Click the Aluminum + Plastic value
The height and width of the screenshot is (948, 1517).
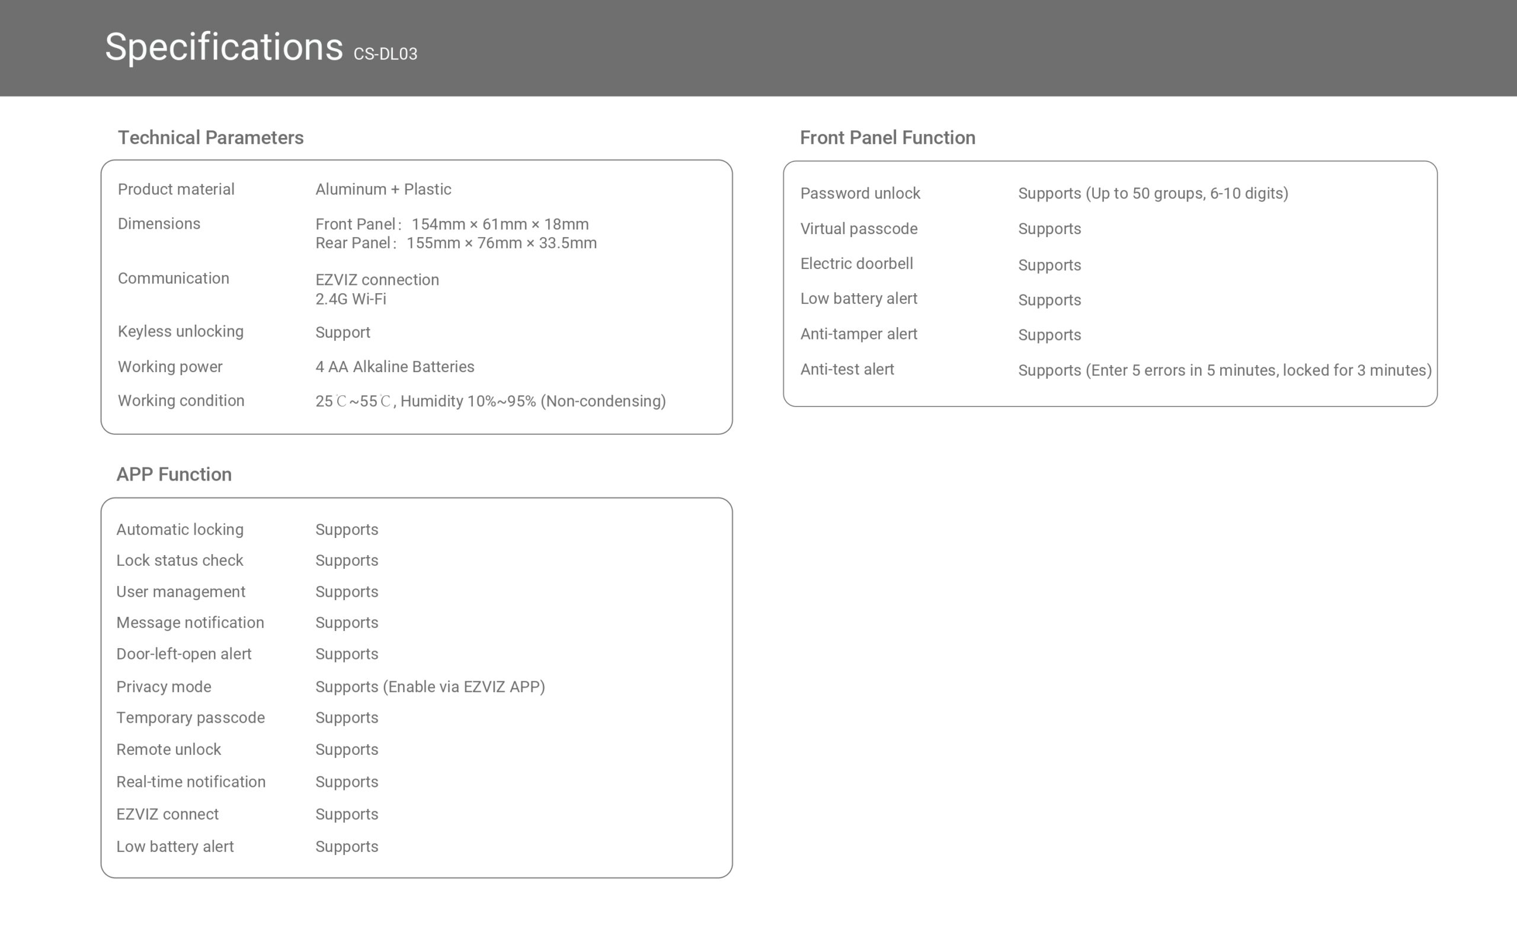(x=383, y=190)
